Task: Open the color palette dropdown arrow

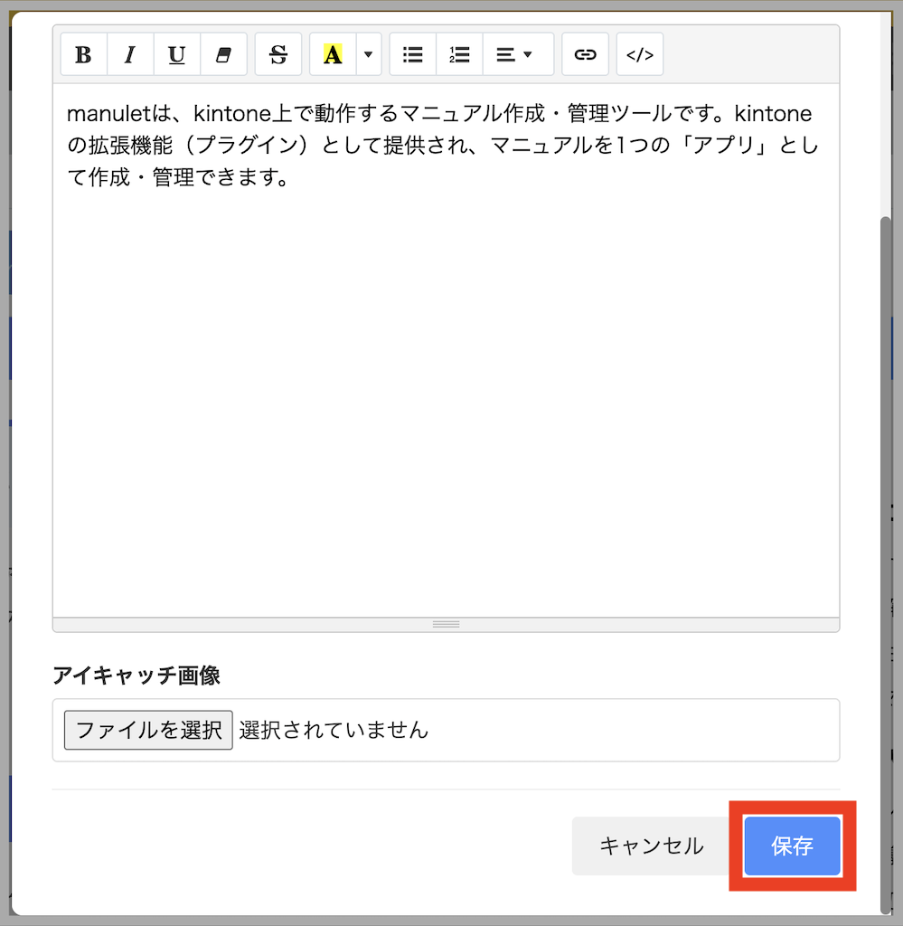Action: point(368,54)
